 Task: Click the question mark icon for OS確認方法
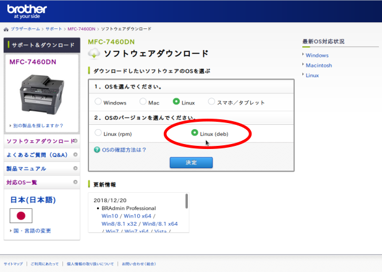97,150
